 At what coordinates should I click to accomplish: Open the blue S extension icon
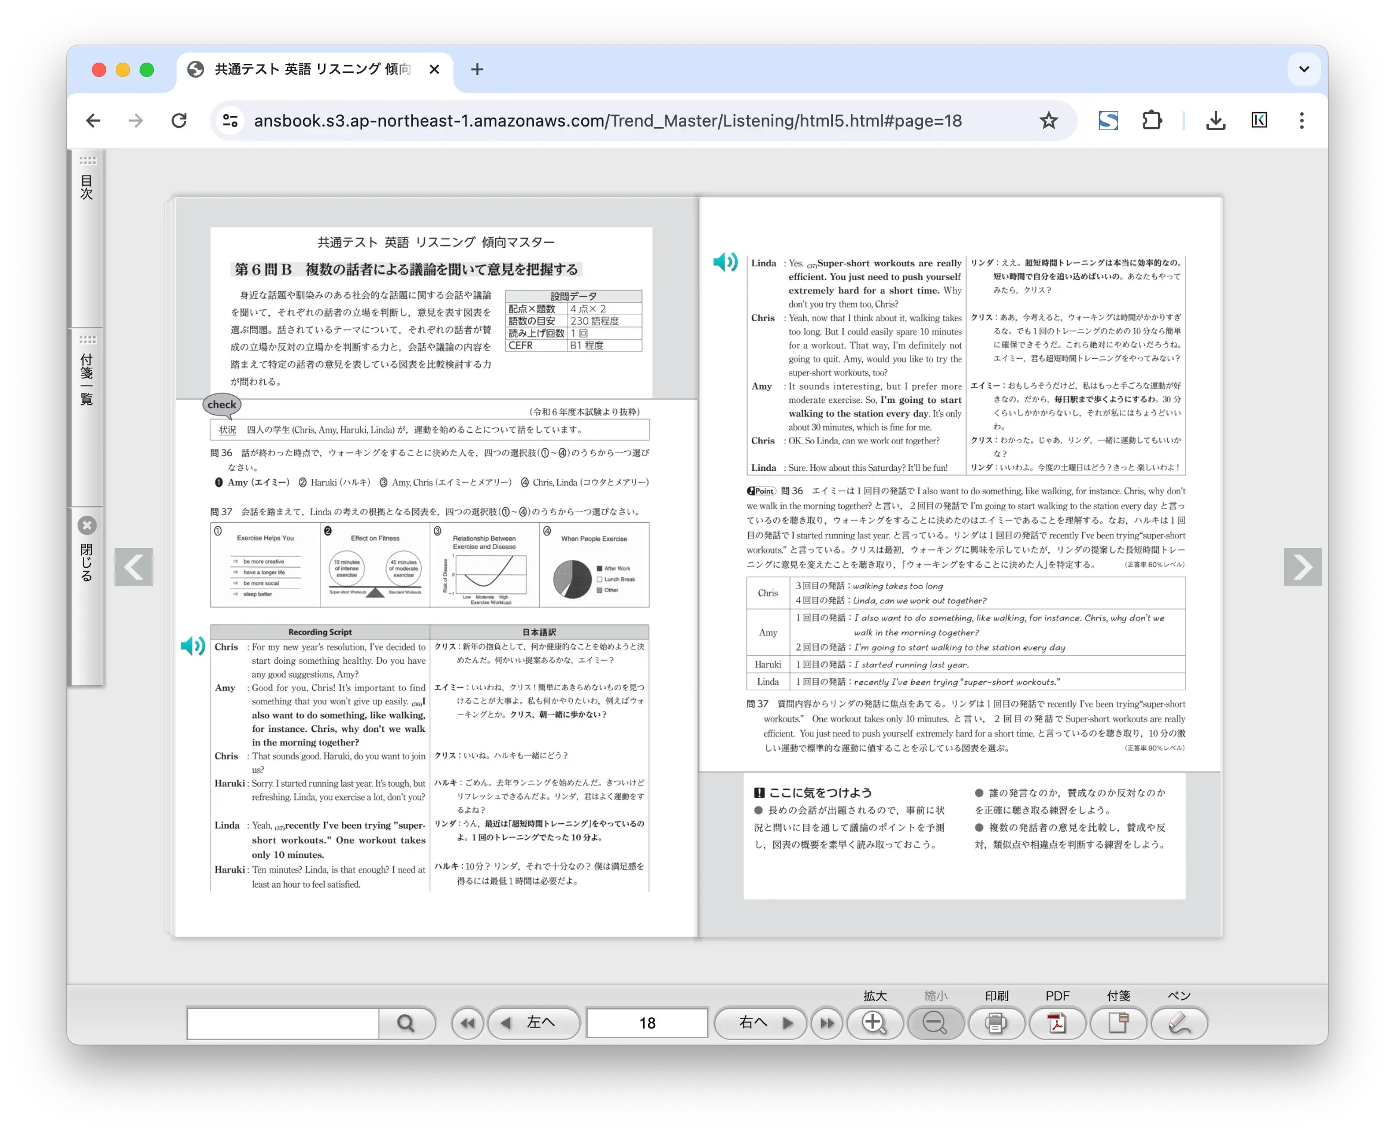pos(1107,121)
